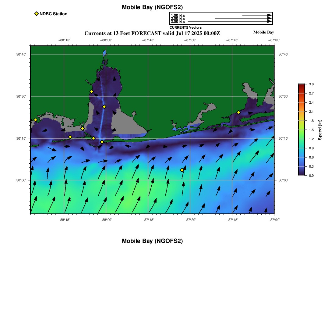Click the "Speed (kt)" colorbar label
The height and width of the screenshot is (320, 335).
click(x=320, y=130)
